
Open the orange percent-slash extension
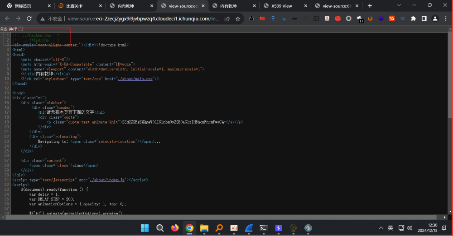coord(392,19)
